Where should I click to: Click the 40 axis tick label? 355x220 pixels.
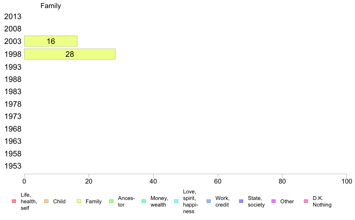[153, 181]
